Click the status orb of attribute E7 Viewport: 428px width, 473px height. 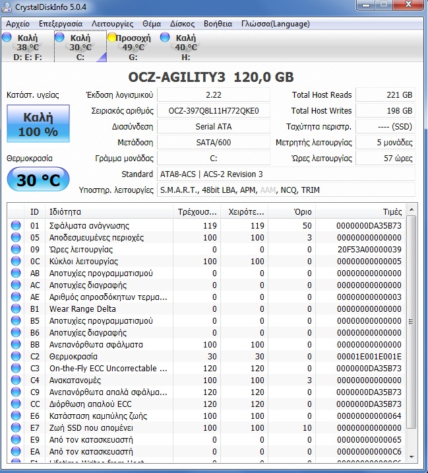pos(16,428)
